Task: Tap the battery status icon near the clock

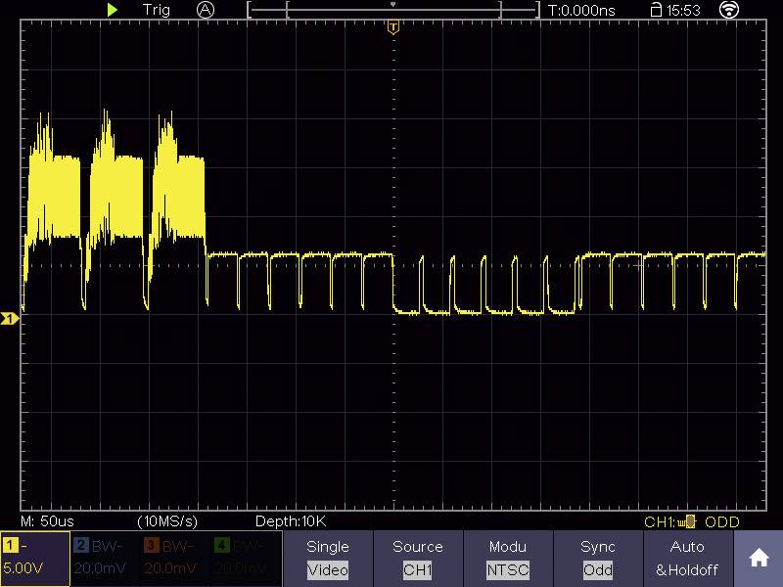Action: [x=649, y=10]
